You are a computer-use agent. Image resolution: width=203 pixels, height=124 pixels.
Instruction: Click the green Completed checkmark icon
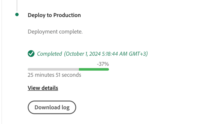(31, 54)
